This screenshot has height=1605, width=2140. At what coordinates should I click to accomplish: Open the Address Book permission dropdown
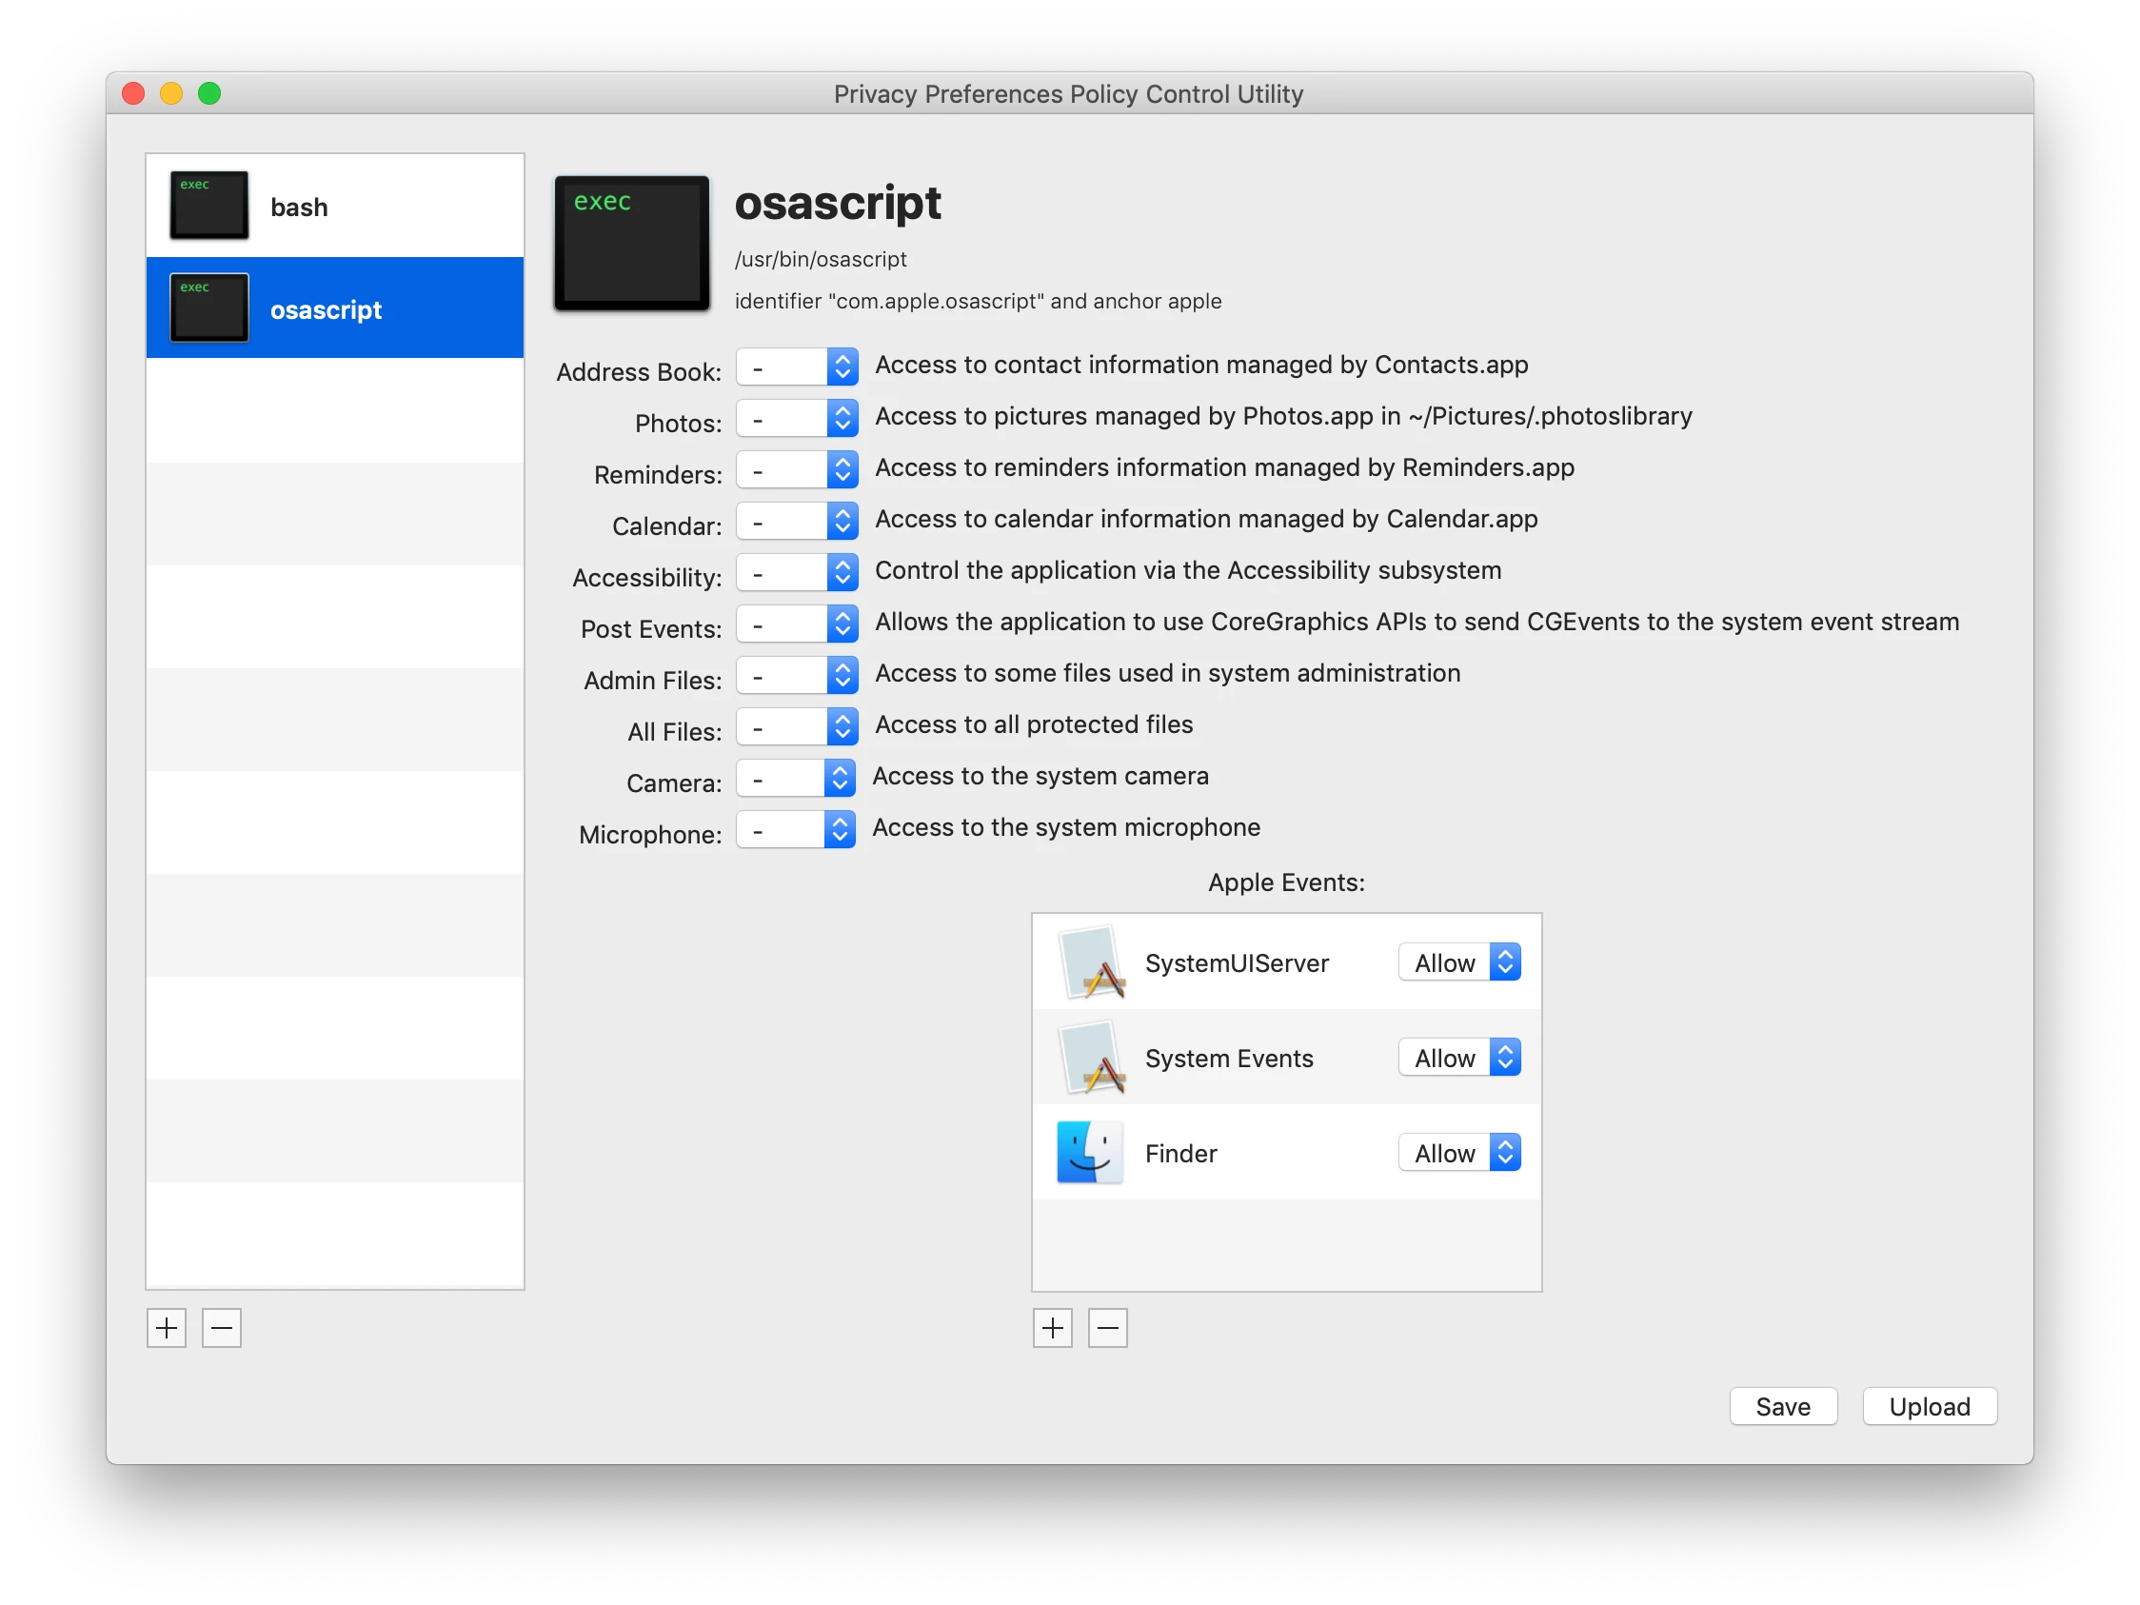click(796, 367)
